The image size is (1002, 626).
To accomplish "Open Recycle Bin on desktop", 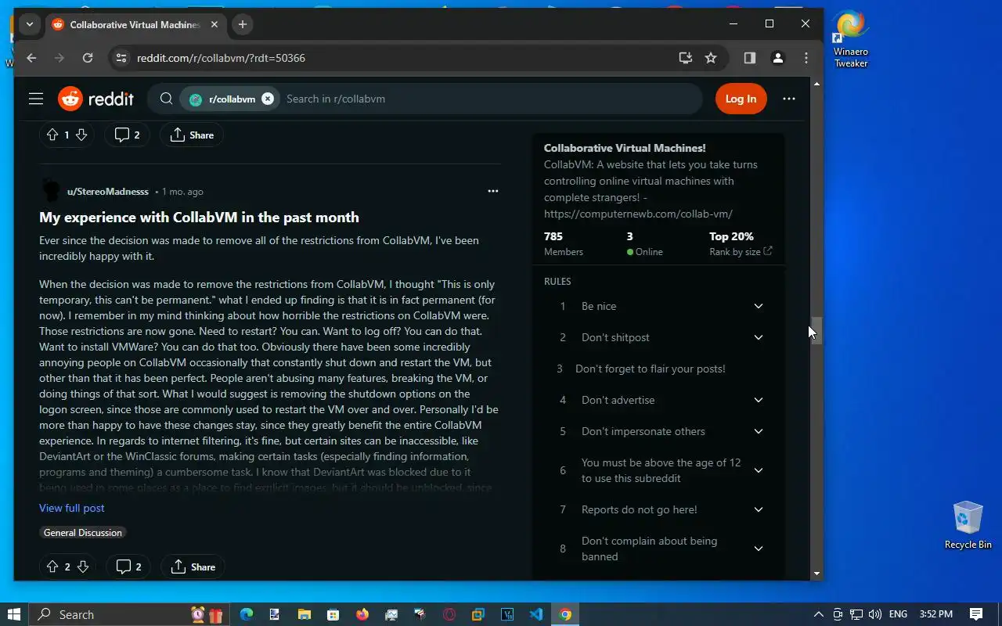I will tap(968, 525).
